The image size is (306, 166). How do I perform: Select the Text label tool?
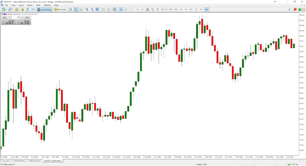(158, 9)
